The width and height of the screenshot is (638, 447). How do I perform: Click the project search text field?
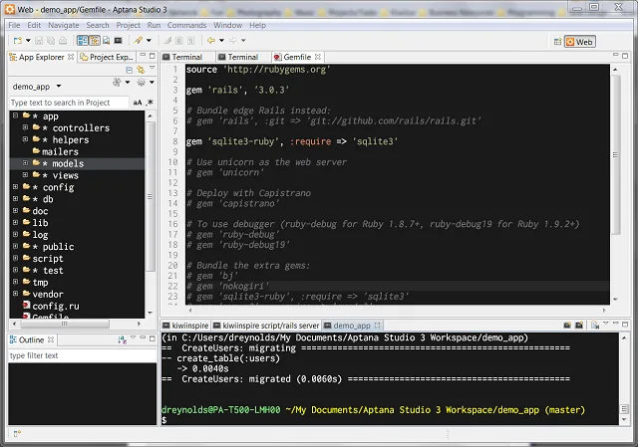69,103
